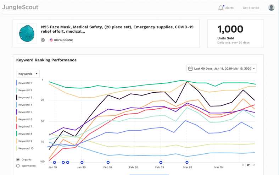This screenshot has width=279, height=175.
Task: Switch chart to daily view (D)
Action: [243, 165]
